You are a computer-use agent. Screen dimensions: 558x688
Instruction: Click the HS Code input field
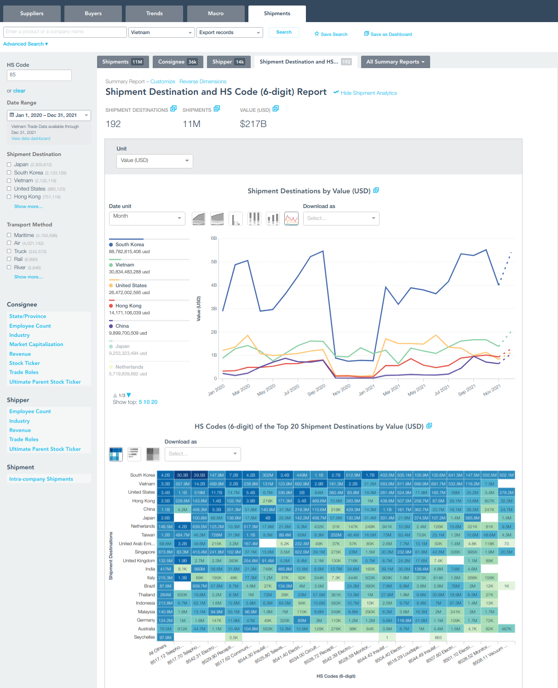pyautogui.click(x=39, y=75)
